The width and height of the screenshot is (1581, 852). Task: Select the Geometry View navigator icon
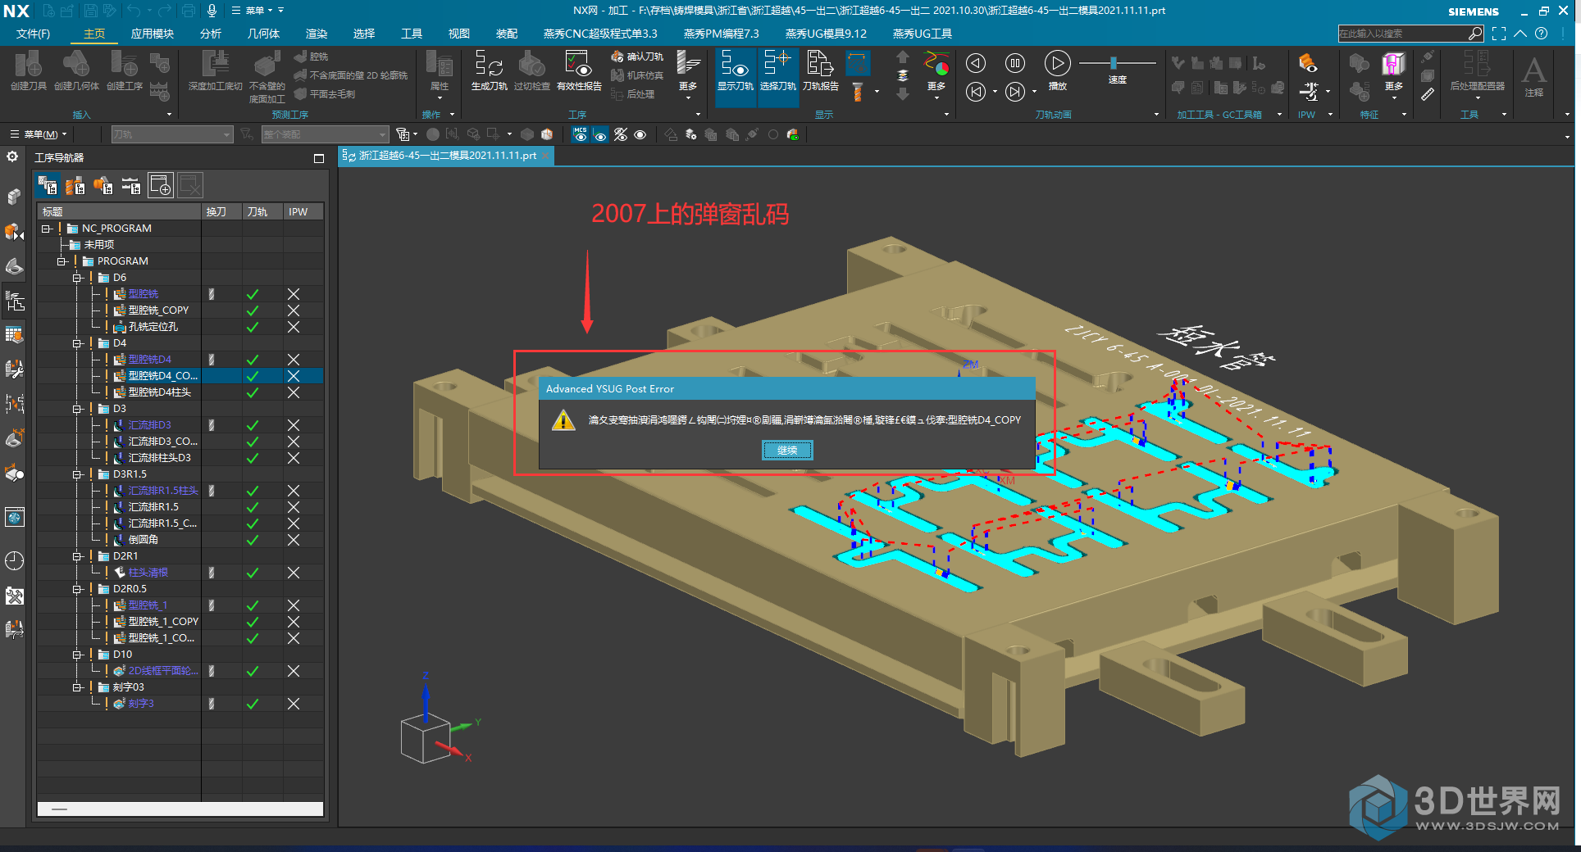[x=103, y=186]
